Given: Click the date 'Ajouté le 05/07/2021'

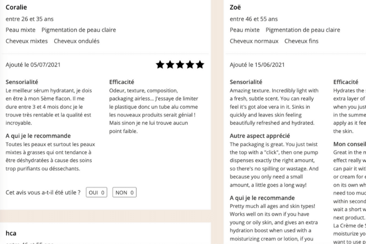Looking at the screenshot, I should pos(33,65).
